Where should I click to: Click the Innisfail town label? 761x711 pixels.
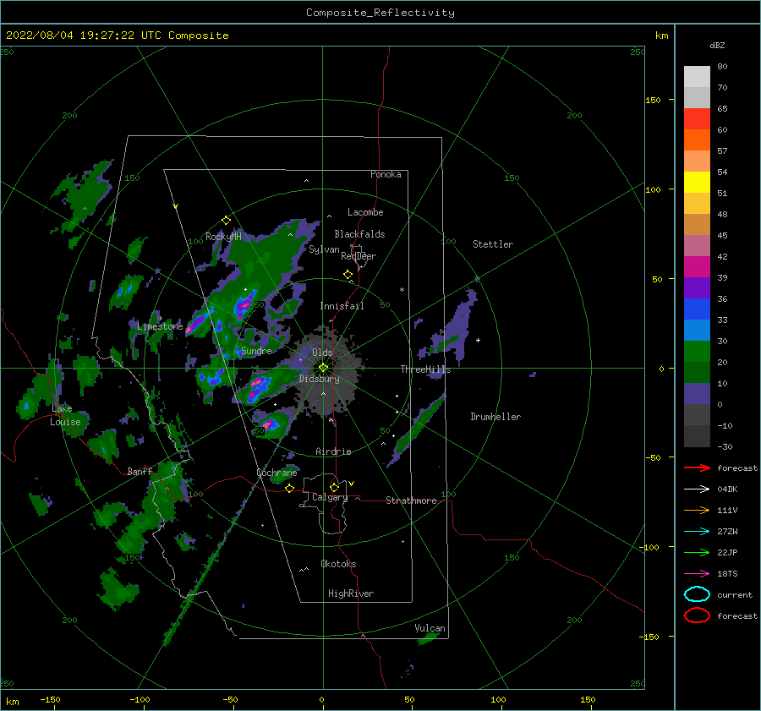342,306
